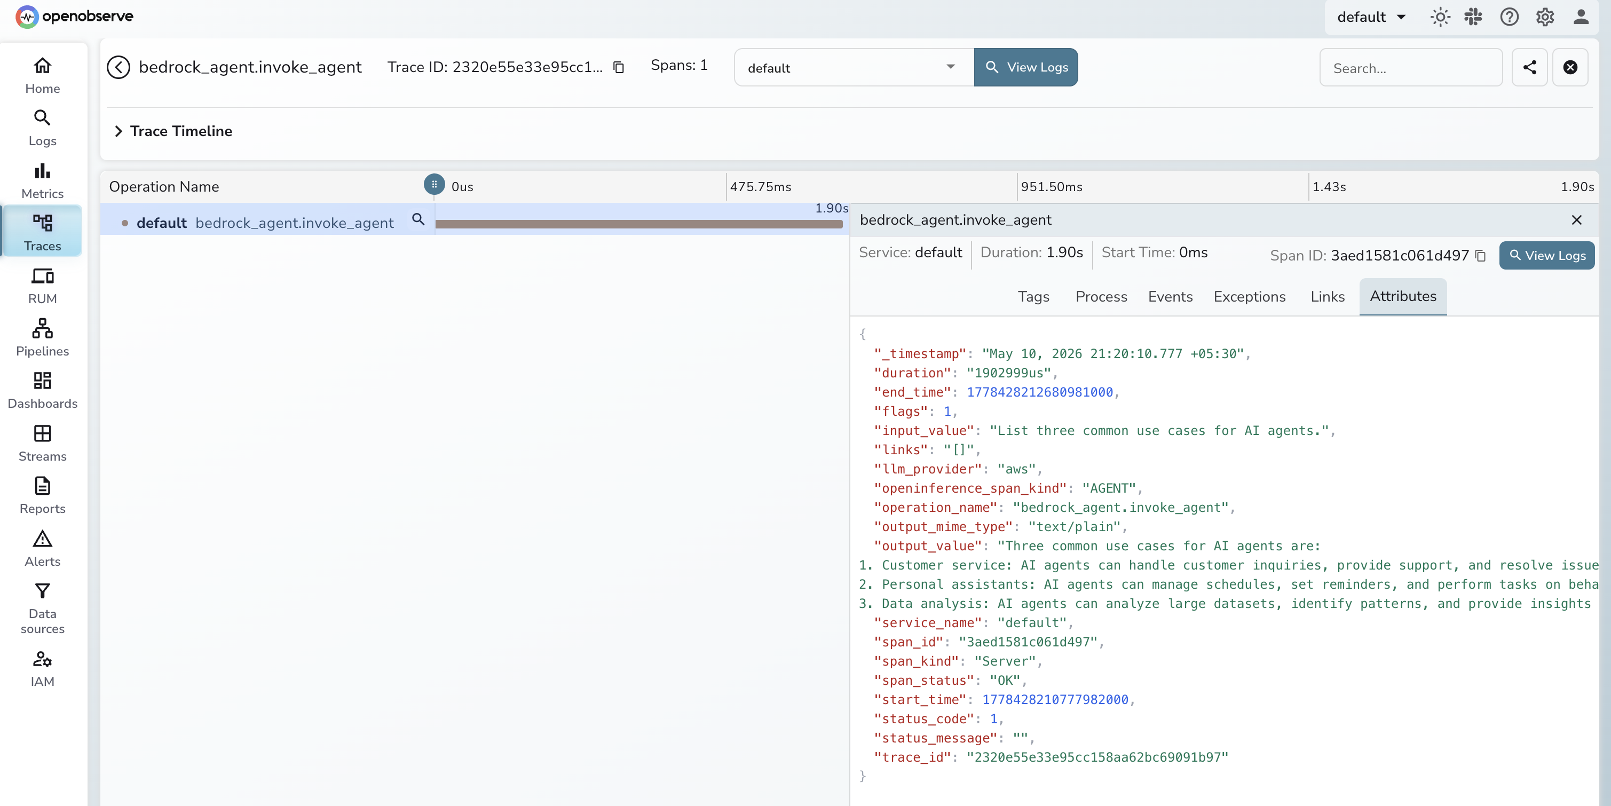Click the OpenObserve logo
The height and width of the screenshot is (806, 1611).
tap(74, 16)
